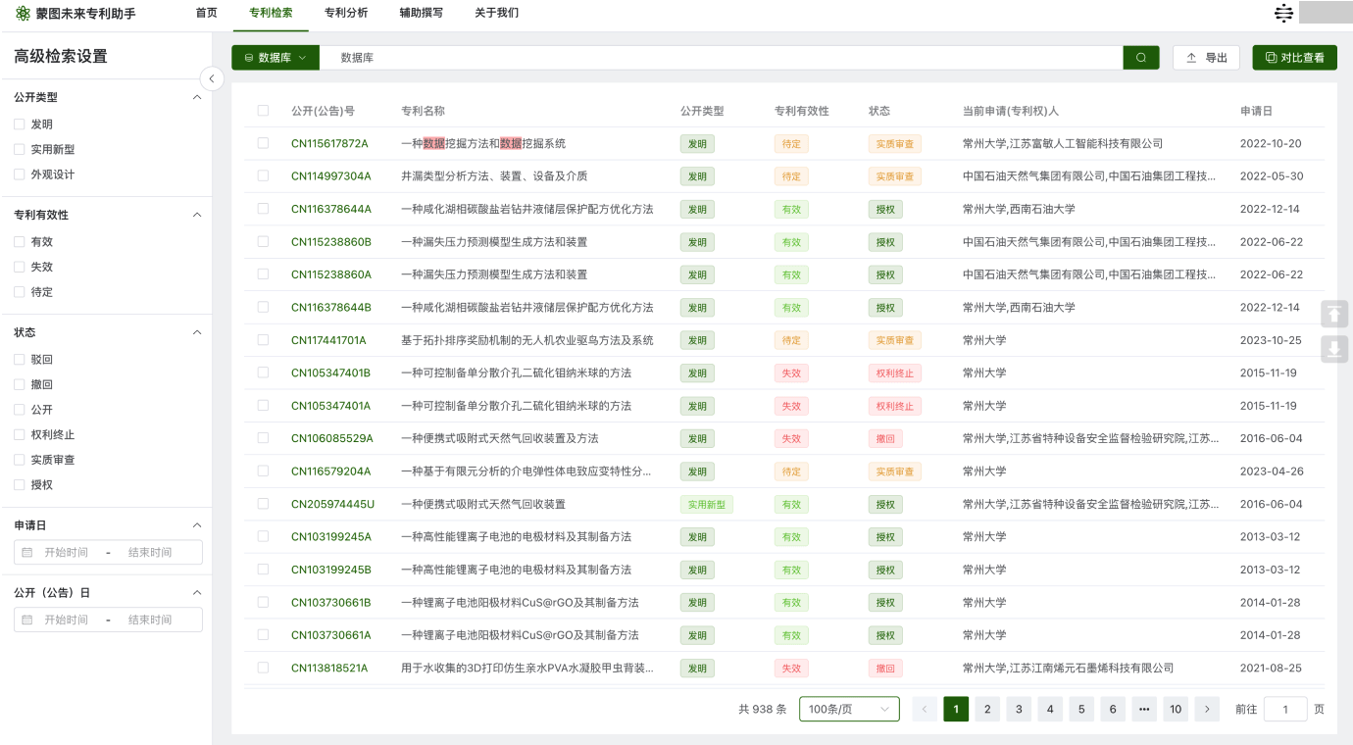Screen dimensions: 1353x745
Task: Click the 对比查看 compare button
Action: click(x=1294, y=58)
